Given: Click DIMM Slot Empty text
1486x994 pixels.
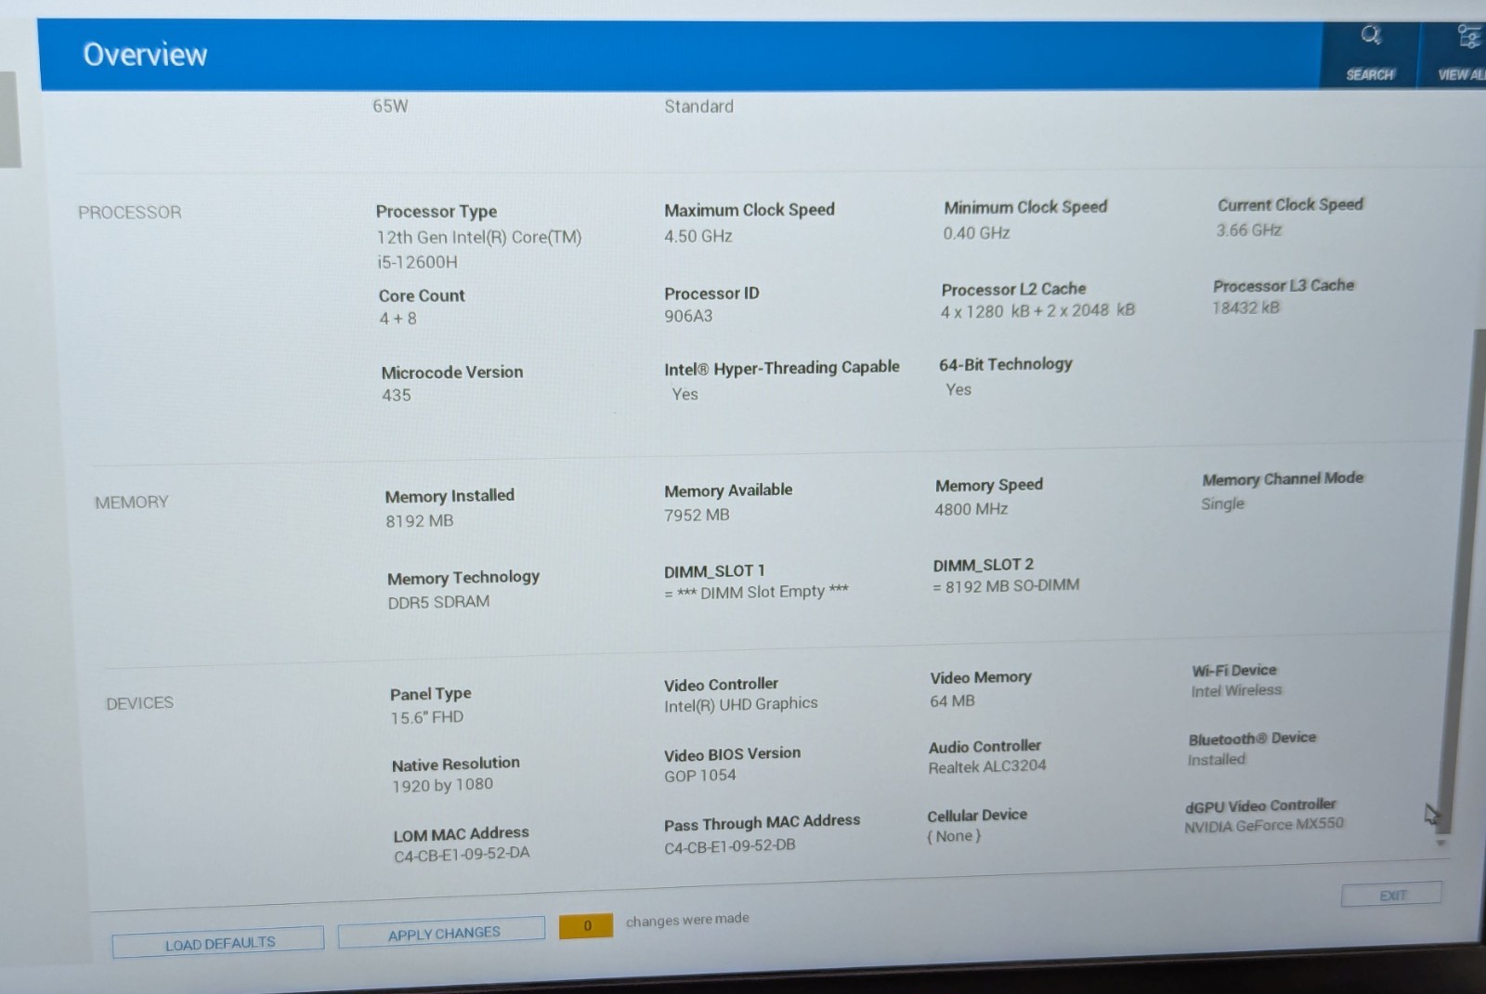Looking at the screenshot, I should coord(756,592).
